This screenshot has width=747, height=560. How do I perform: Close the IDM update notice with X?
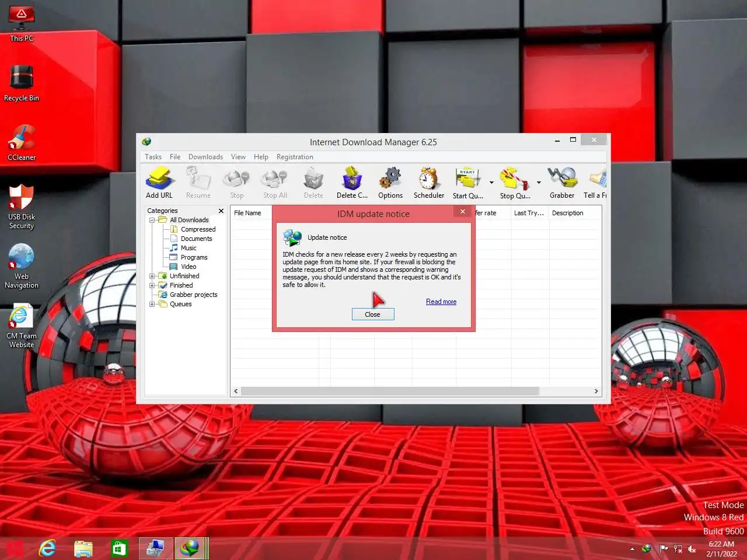coord(463,212)
